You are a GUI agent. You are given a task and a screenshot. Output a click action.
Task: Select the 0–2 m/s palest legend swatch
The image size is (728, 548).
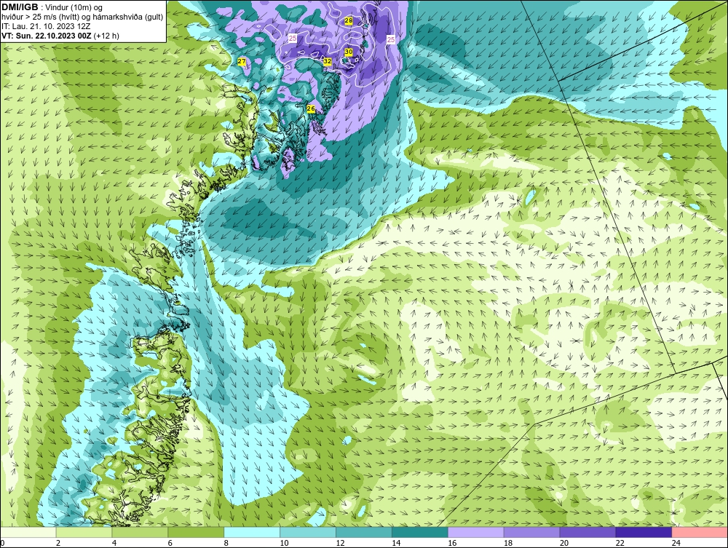point(28,532)
